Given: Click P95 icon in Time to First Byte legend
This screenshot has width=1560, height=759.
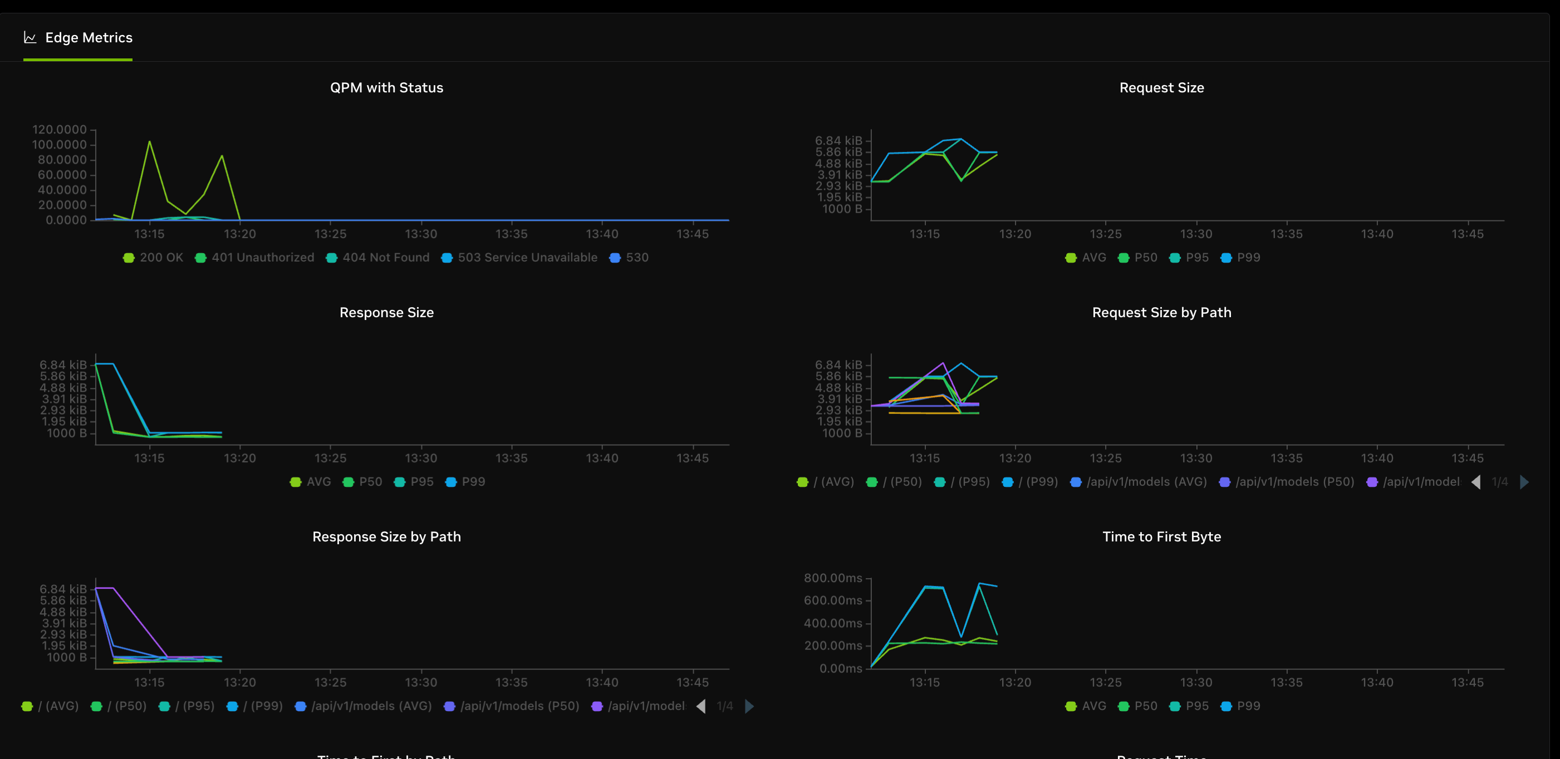Looking at the screenshot, I should click(1175, 706).
